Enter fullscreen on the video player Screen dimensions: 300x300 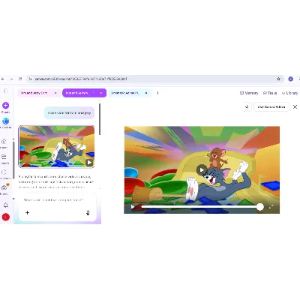point(271,207)
